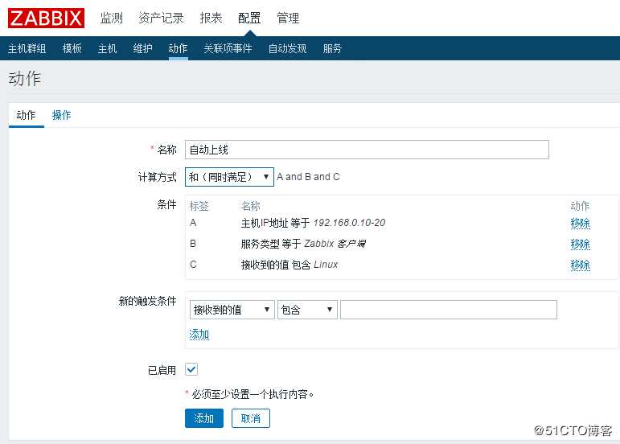Viewport: 620px width, 444px height.
Task: Open the 资产记录 top menu
Action: [161, 18]
